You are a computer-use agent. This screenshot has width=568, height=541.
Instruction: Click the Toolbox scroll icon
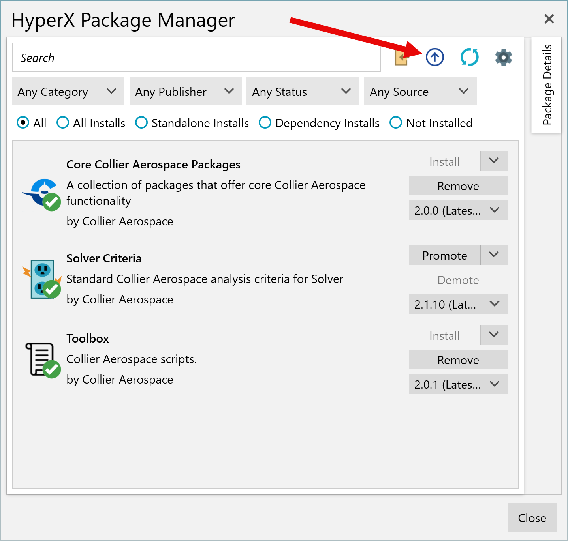[42, 360]
